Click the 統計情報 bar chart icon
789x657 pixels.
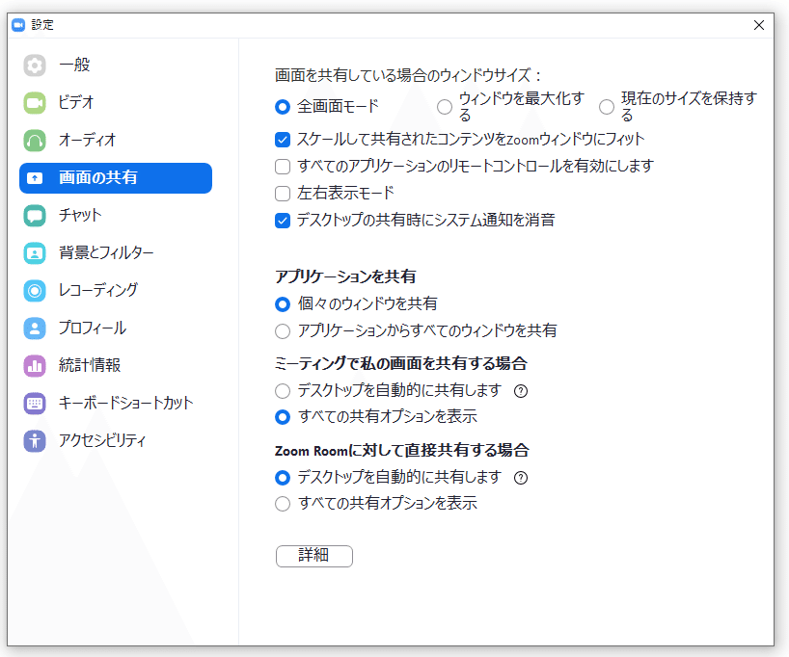point(35,365)
